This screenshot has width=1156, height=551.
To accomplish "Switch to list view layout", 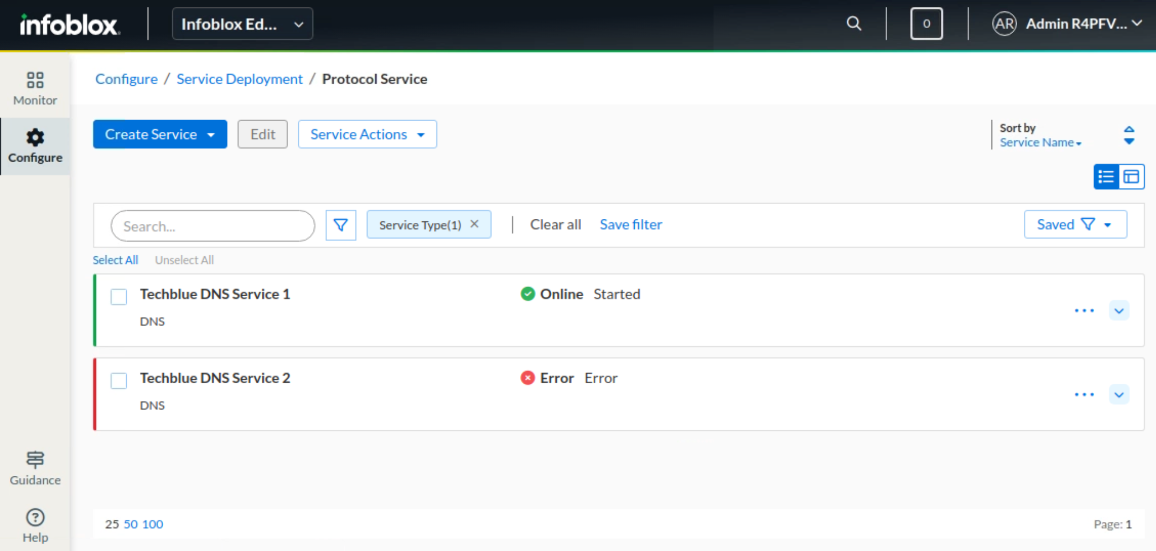I will tap(1106, 177).
